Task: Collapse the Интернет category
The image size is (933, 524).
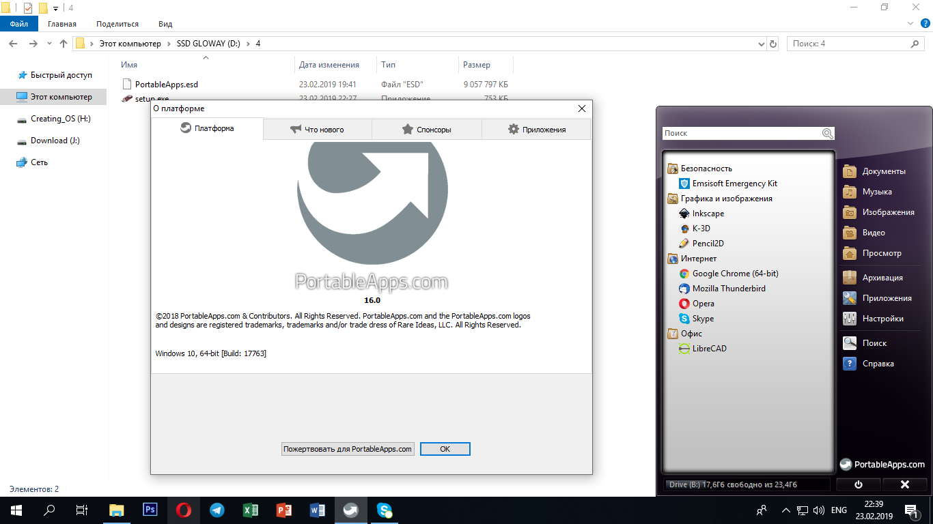Action: coord(692,259)
